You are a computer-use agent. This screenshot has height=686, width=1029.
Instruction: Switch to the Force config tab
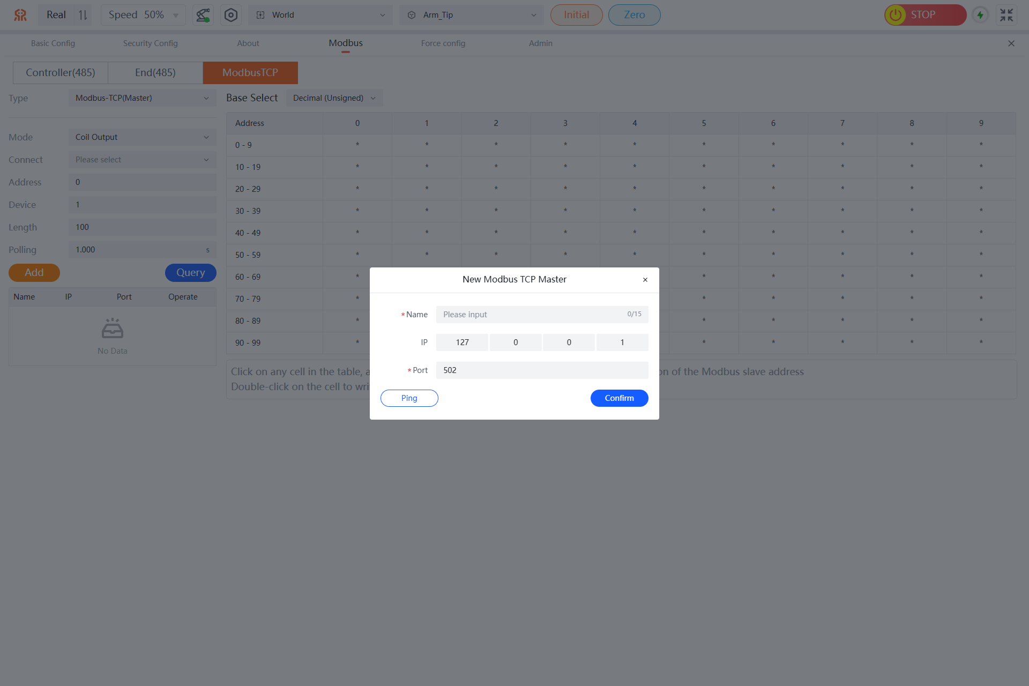[x=443, y=43]
